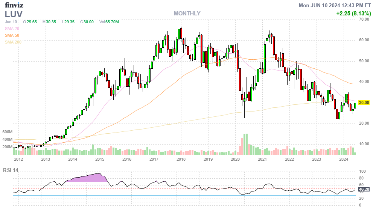
Task: Click the SMA 20 legend label
Action: [12, 29]
